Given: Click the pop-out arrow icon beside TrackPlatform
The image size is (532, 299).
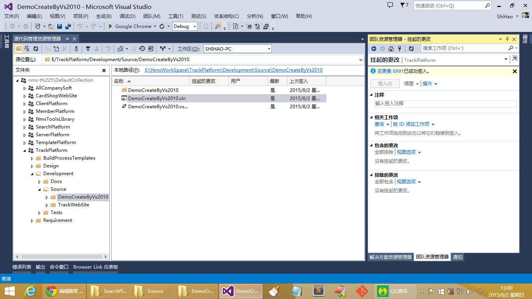Looking at the screenshot, I should [514, 59].
